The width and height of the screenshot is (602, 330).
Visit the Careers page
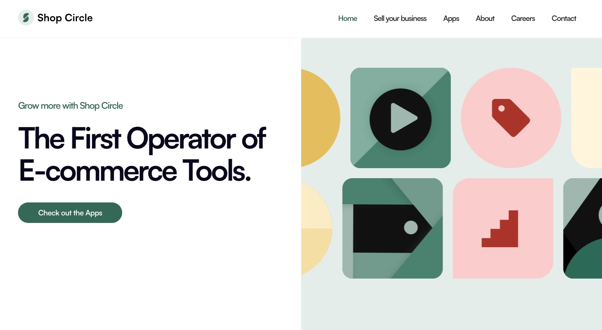[x=523, y=18]
